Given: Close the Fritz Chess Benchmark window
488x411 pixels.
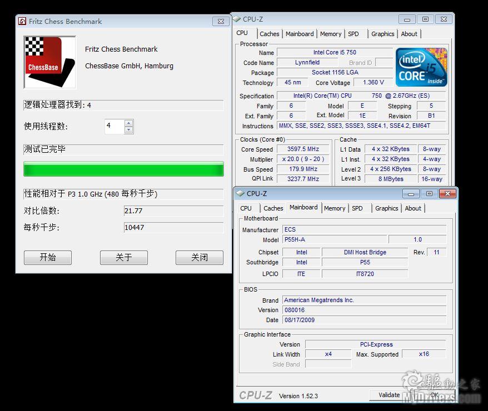Looking at the screenshot, I should tap(221, 22).
